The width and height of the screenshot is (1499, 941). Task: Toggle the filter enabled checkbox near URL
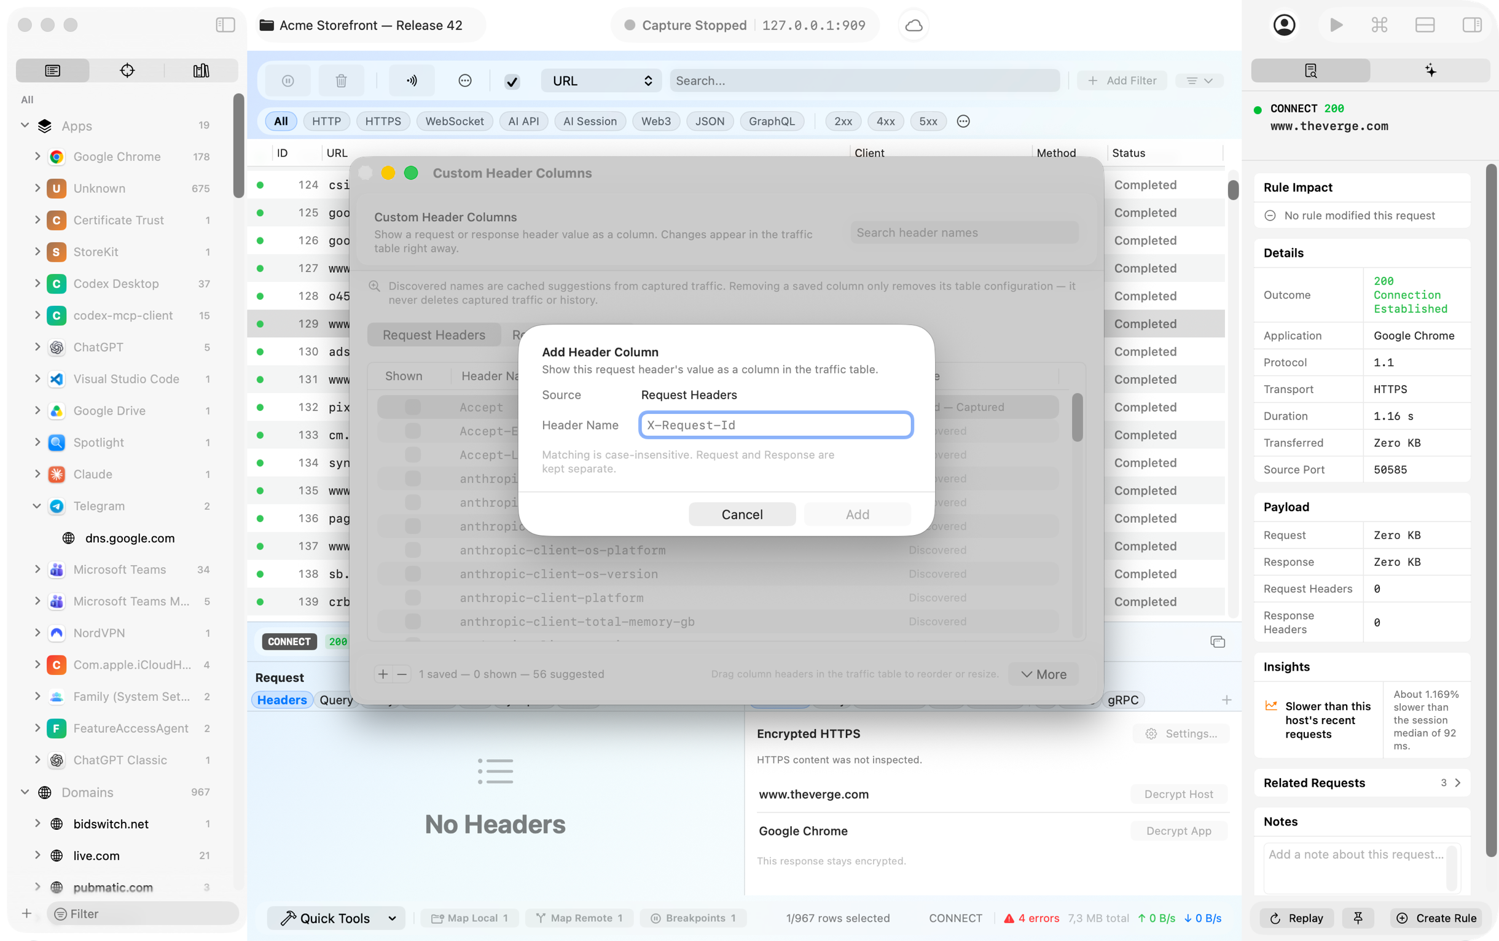(512, 81)
